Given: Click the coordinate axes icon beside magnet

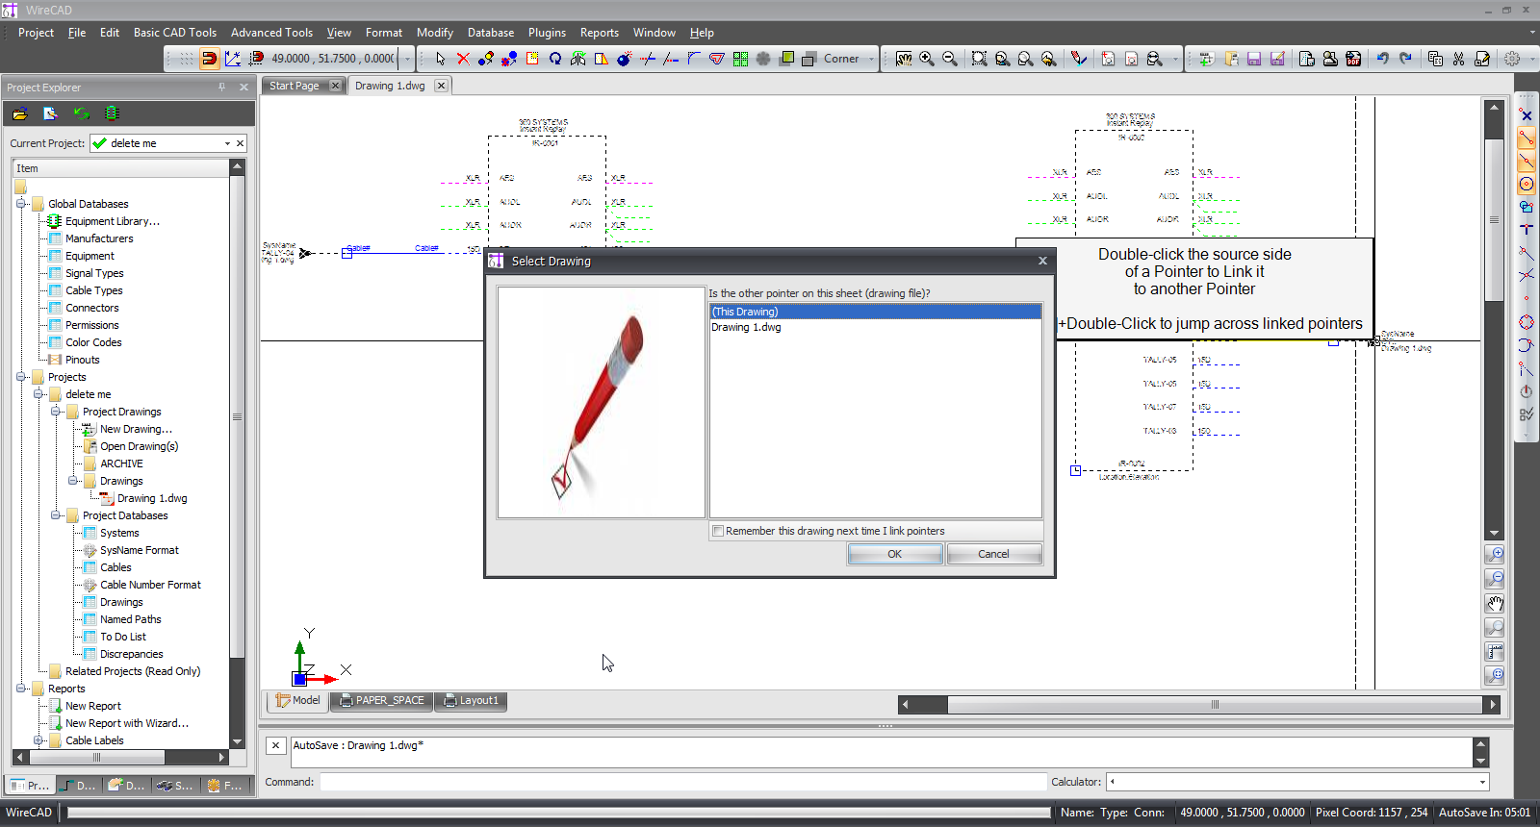Looking at the screenshot, I should tap(233, 59).
